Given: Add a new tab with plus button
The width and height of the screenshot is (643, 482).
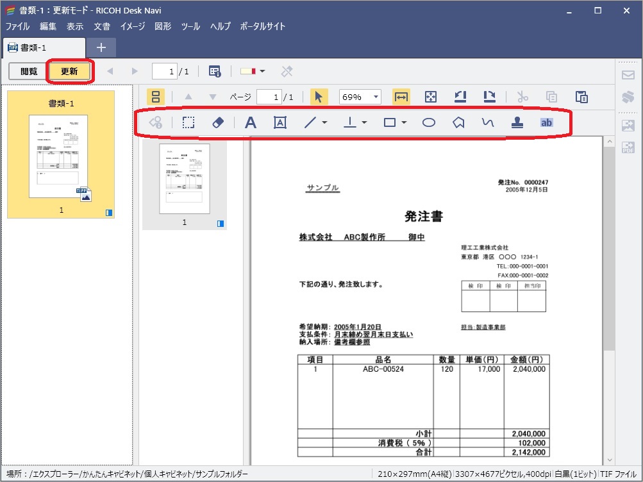Looking at the screenshot, I should pos(101,47).
